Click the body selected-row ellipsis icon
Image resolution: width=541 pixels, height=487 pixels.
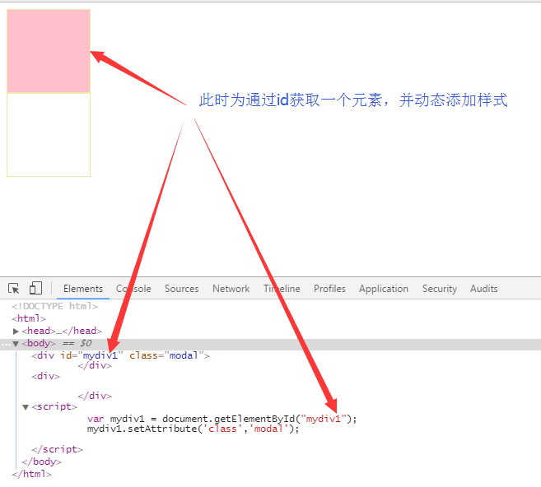(6, 344)
